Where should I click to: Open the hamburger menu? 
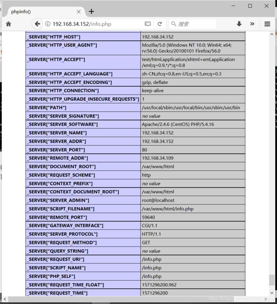tap(267, 24)
